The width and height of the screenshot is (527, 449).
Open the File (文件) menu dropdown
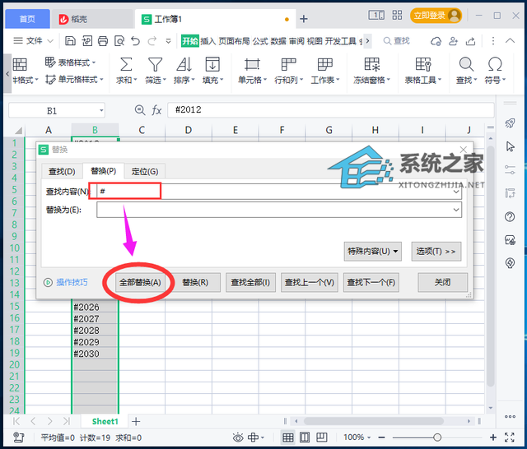point(33,41)
